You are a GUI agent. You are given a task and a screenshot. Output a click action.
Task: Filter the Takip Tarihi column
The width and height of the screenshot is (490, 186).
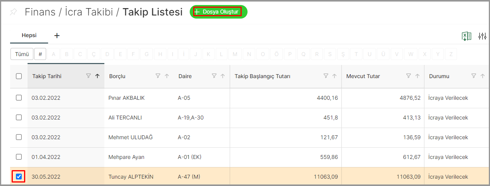pyautogui.click(x=88, y=76)
